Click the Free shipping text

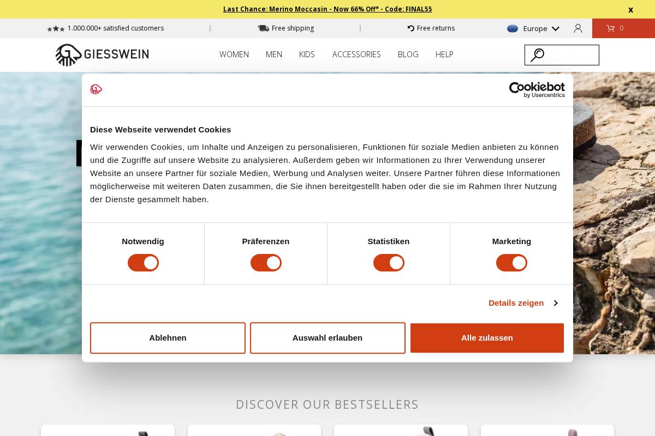click(293, 28)
